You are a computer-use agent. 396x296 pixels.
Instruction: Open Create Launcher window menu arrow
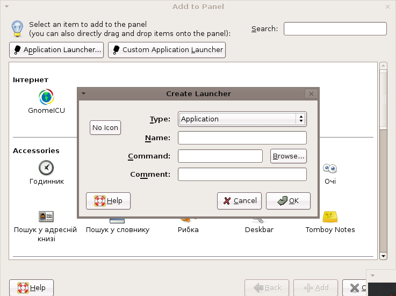83,93
